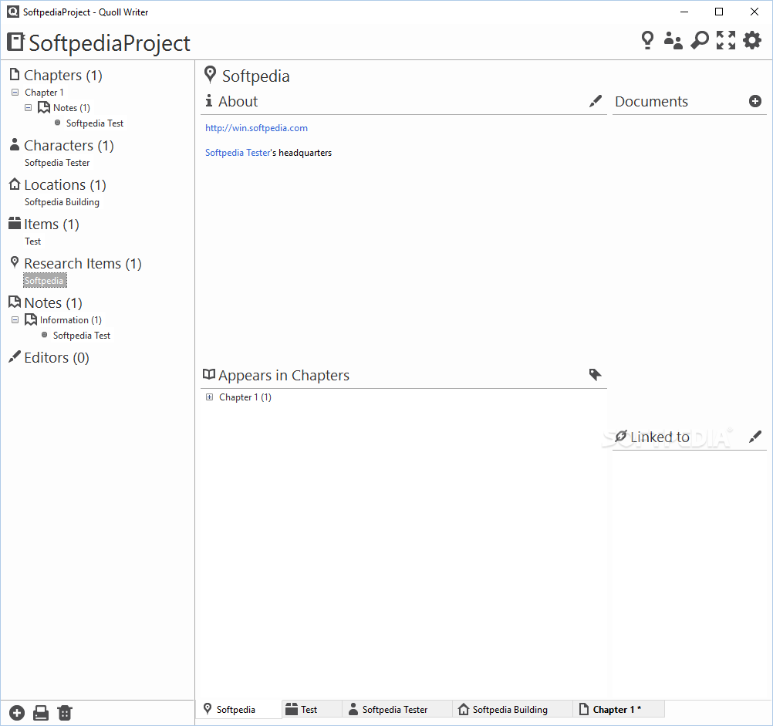Switch to the Softpedia Building tab
The image size is (773, 726).
[x=513, y=709]
